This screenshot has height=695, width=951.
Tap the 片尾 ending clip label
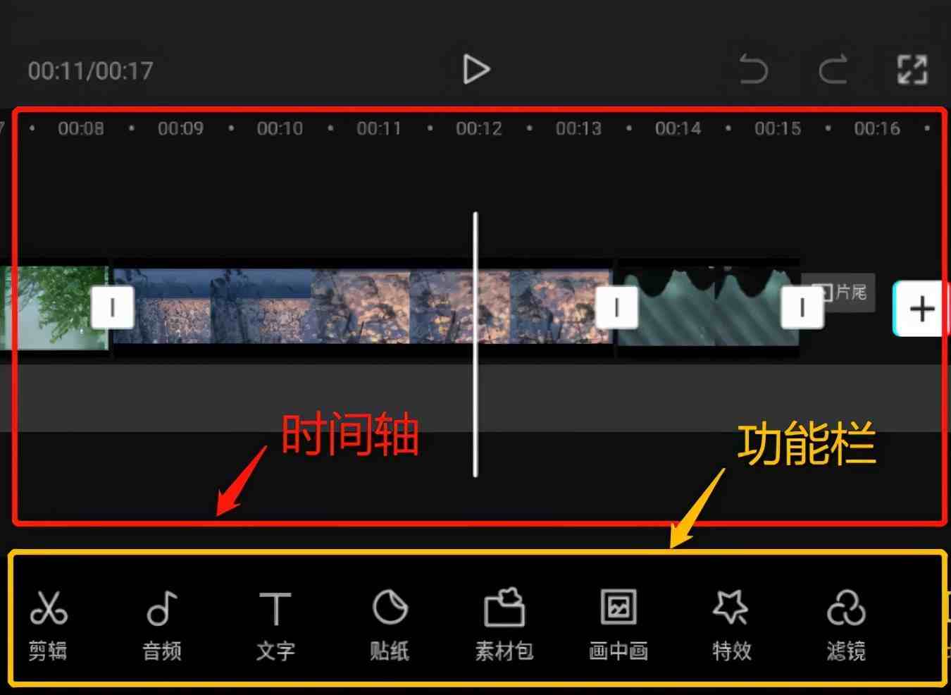point(838,292)
